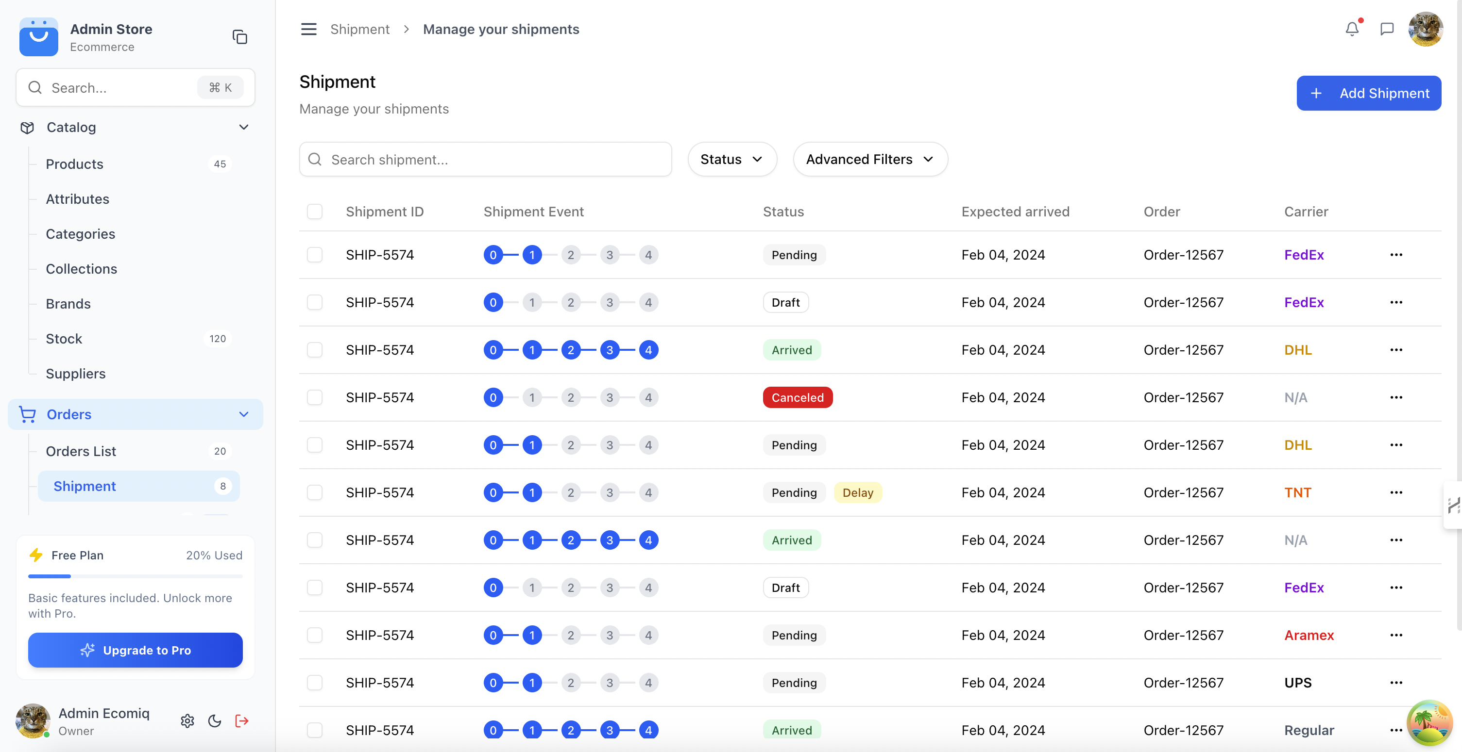Click the Add Shipment button
1462x752 pixels.
[x=1368, y=93]
